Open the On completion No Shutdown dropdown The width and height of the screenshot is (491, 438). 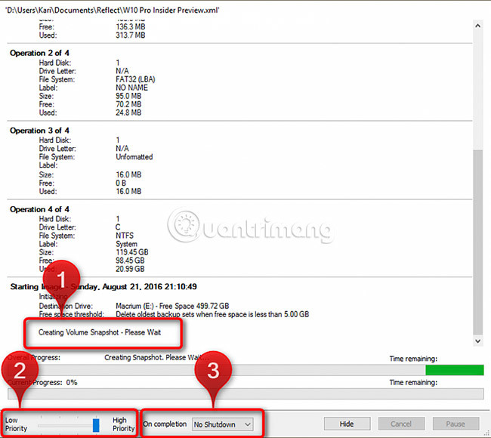tap(222, 424)
